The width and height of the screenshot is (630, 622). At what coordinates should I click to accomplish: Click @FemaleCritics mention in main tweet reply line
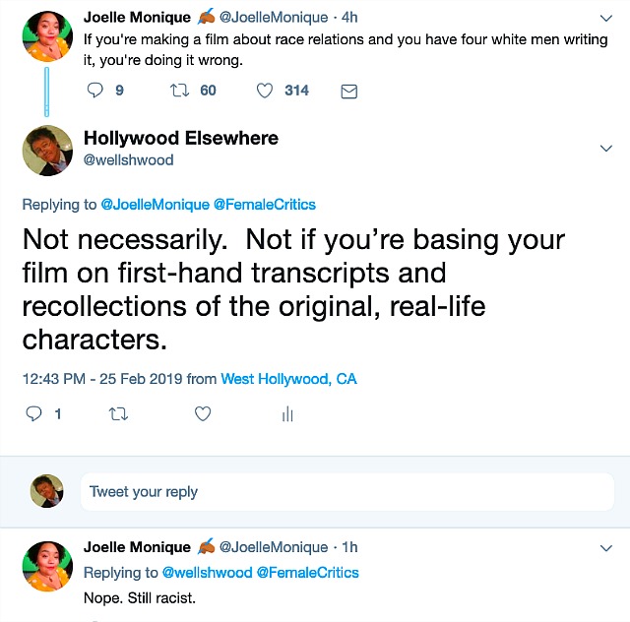265,204
